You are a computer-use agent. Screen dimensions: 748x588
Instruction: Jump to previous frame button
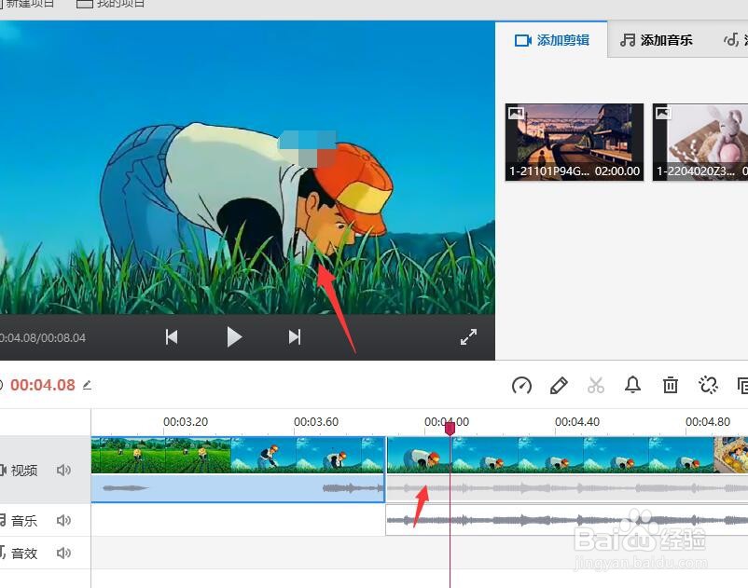coord(172,337)
